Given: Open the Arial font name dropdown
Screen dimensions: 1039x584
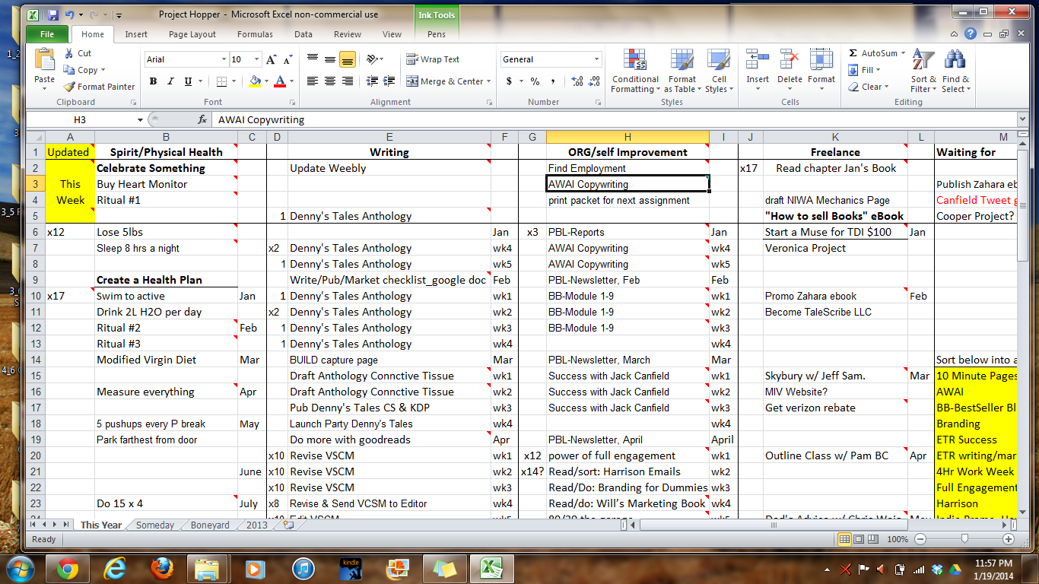Looking at the screenshot, I should tap(224, 59).
